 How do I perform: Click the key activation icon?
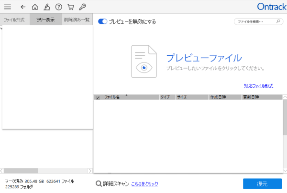coord(82,7)
